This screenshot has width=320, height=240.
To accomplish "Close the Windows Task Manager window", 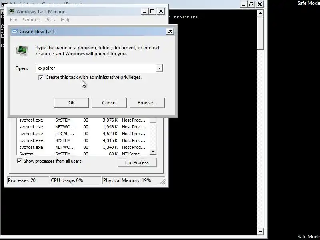I will (x=161, y=12).
